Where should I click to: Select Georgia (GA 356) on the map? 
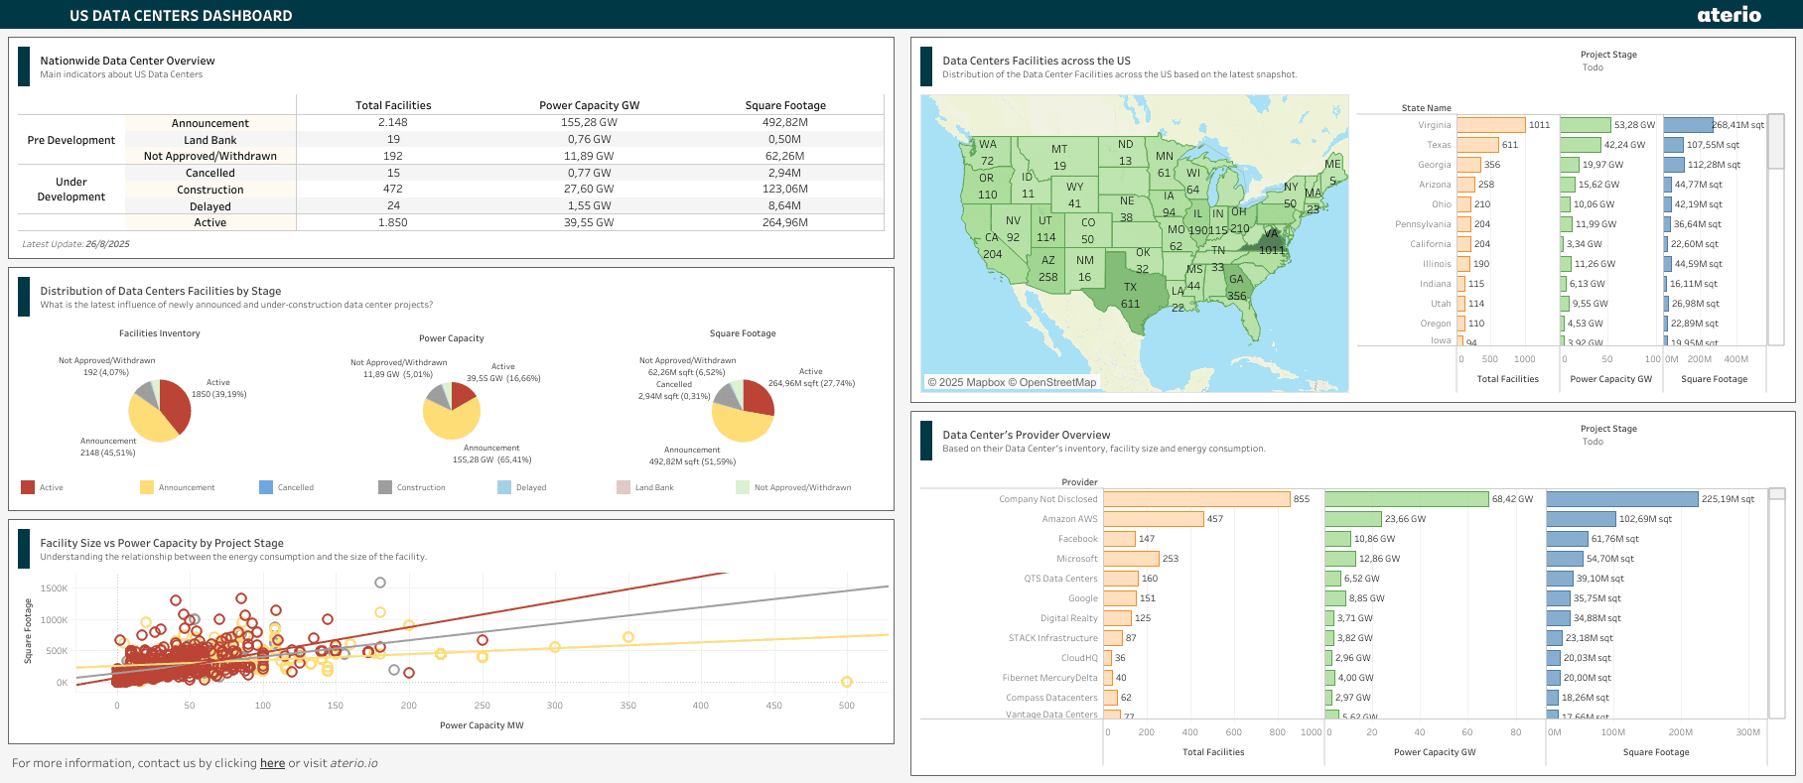(1237, 287)
